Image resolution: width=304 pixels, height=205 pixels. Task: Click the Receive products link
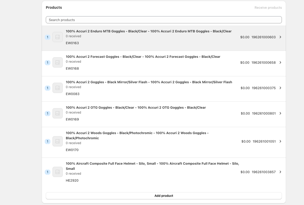coord(268,8)
